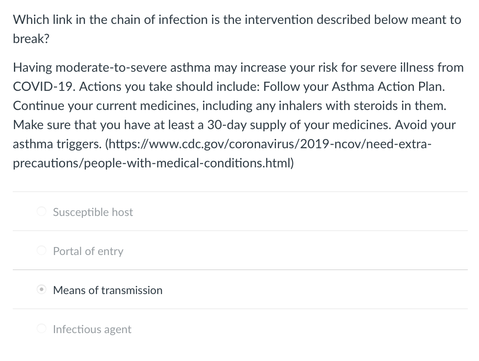Click the answer row containing Infectious agent
479x361 pixels.
(x=239, y=328)
